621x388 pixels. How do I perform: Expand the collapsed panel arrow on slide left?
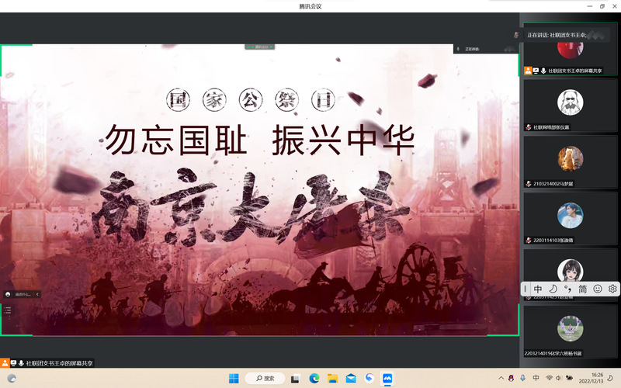36,294
